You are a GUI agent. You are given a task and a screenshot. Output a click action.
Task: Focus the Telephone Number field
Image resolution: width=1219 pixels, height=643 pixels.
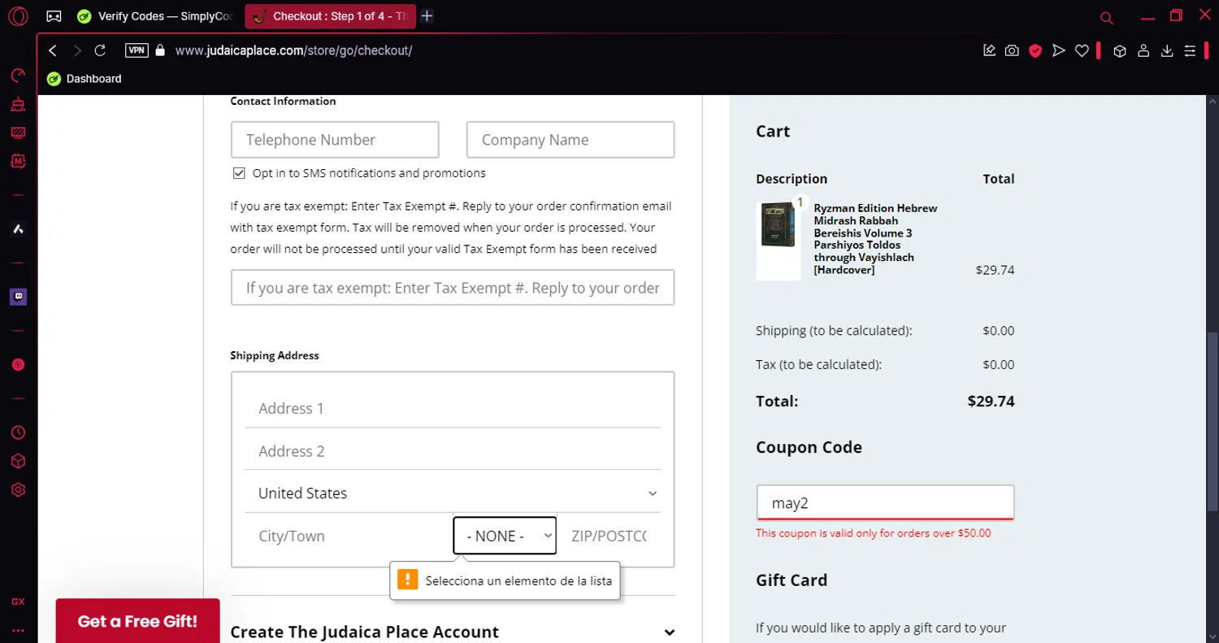(x=335, y=140)
